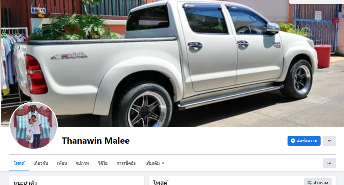Open the pickup truck cover photo

tap(172, 63)
